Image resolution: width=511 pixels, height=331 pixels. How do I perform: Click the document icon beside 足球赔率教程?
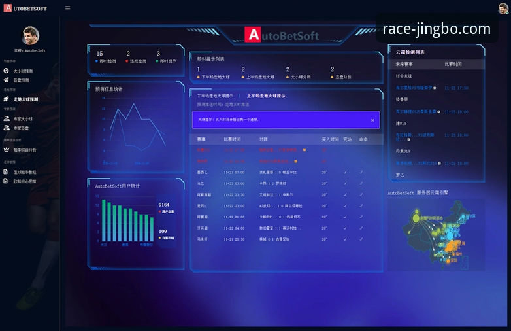tap(5, 171)
